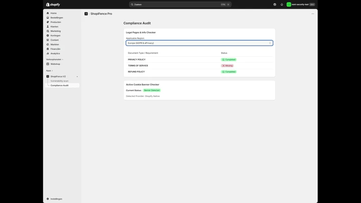Click the green store avatar
The width and height of the screenshot is (361, 203).
point(289,5)
